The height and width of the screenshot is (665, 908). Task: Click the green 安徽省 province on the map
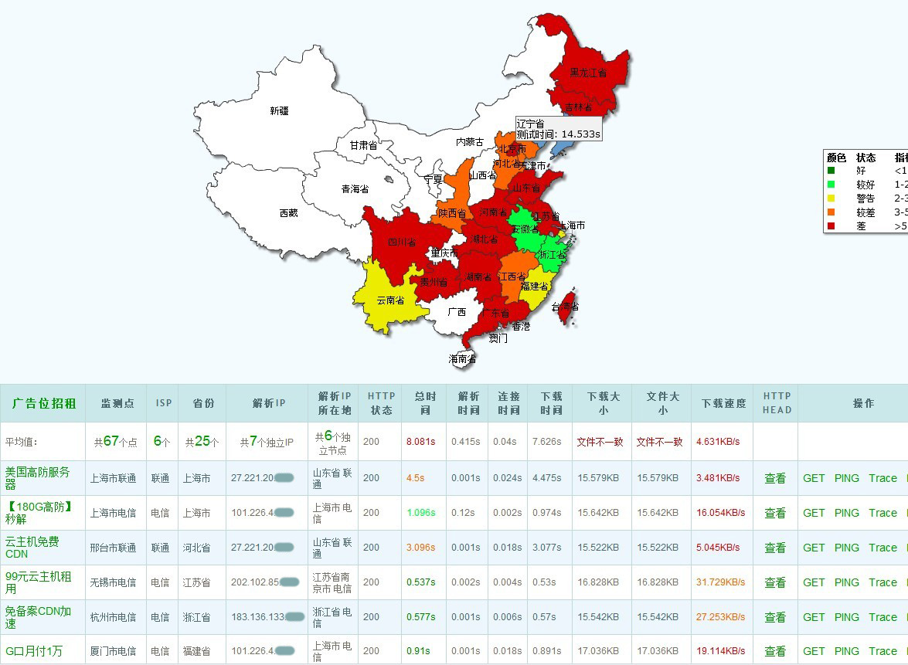point(525,229)
